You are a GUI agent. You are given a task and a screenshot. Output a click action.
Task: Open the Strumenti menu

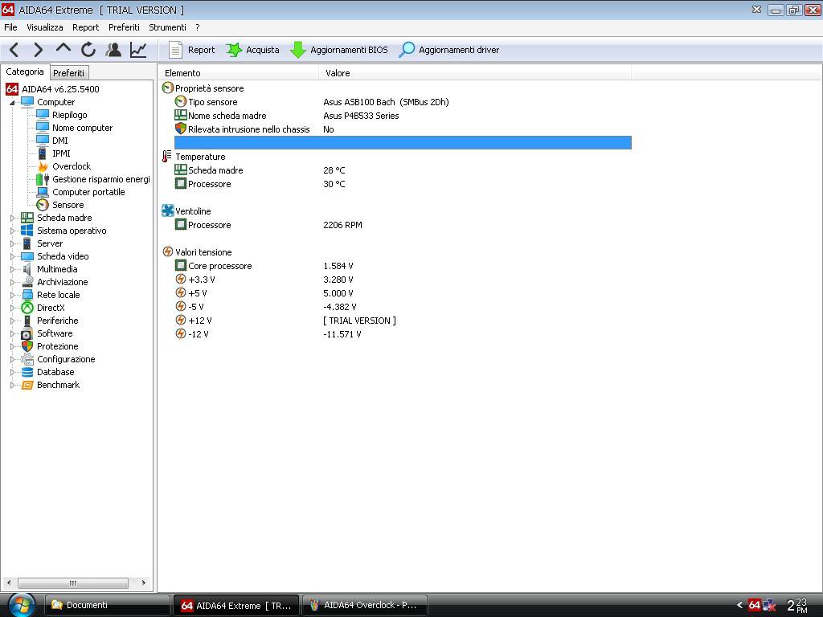(x=167, y=27)
